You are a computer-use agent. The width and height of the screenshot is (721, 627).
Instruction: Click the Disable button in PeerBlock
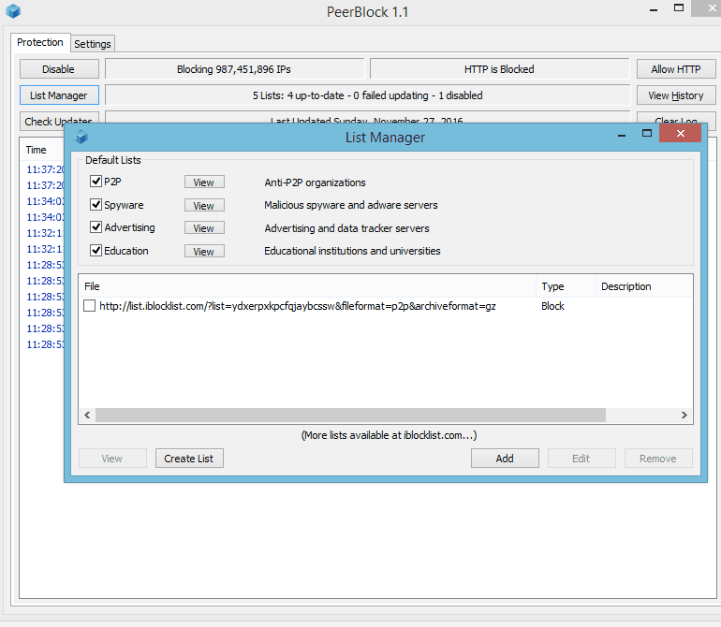point(59,69)
